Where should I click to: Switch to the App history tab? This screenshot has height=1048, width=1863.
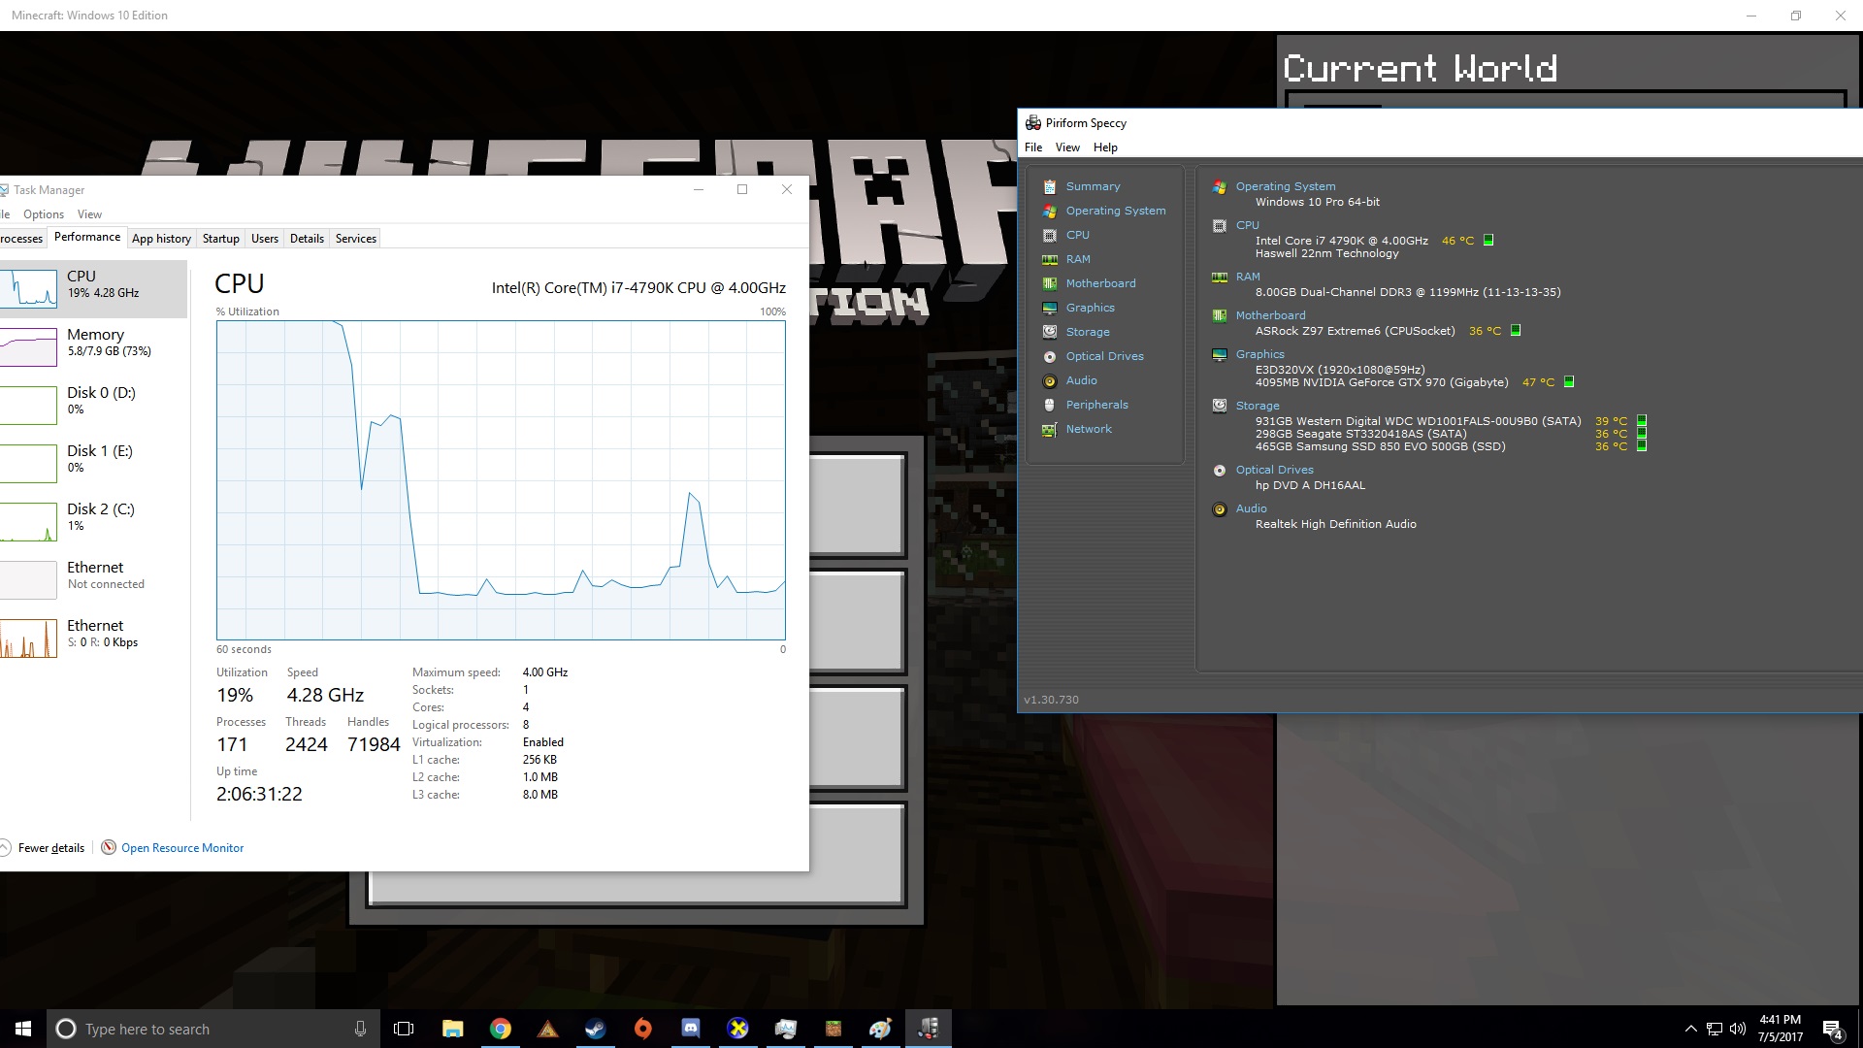pyautogui.click(x=161, y=239)
